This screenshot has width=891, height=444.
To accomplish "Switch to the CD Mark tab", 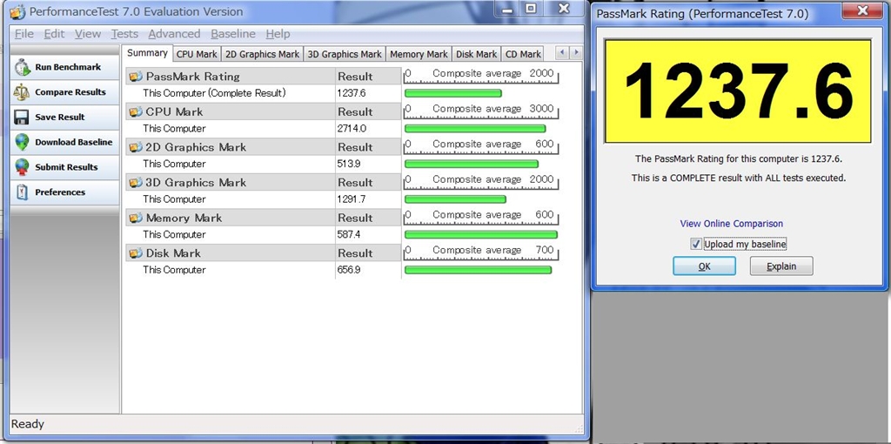I will pyautogui.click(x=523, y=54).
